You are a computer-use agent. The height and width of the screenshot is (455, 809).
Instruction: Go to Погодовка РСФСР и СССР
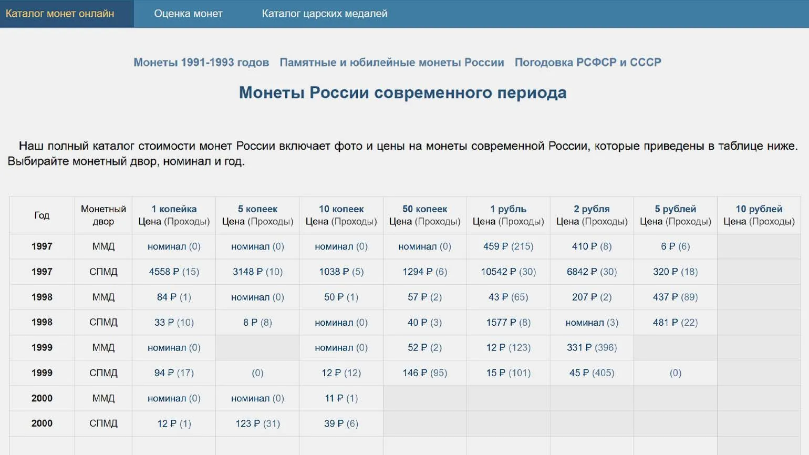[x=588, y=63]
